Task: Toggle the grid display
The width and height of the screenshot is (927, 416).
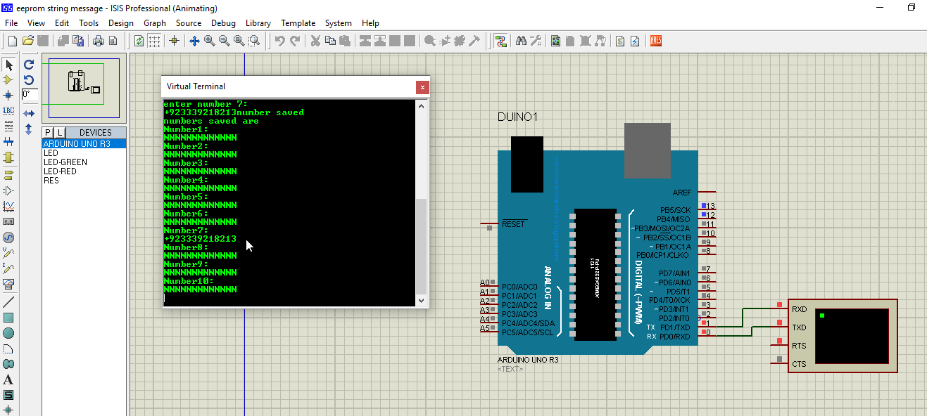Action: [x=153, y=40]
